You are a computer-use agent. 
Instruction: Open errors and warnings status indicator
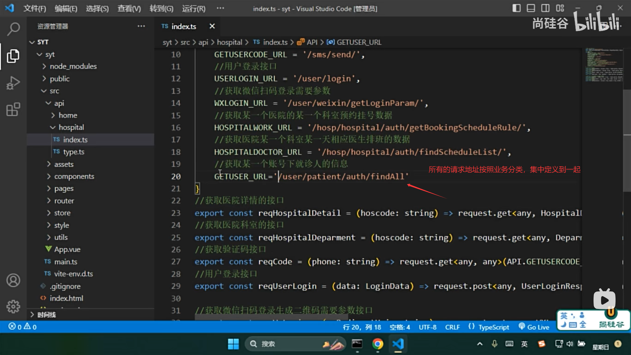[x=22, y=327]
